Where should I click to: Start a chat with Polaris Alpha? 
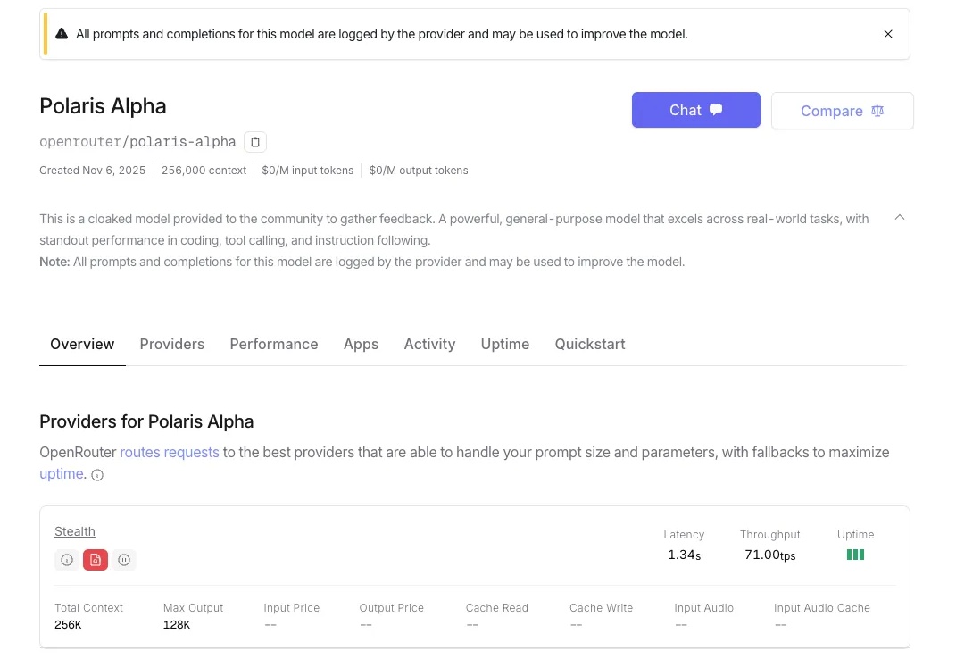pos(695,111)
